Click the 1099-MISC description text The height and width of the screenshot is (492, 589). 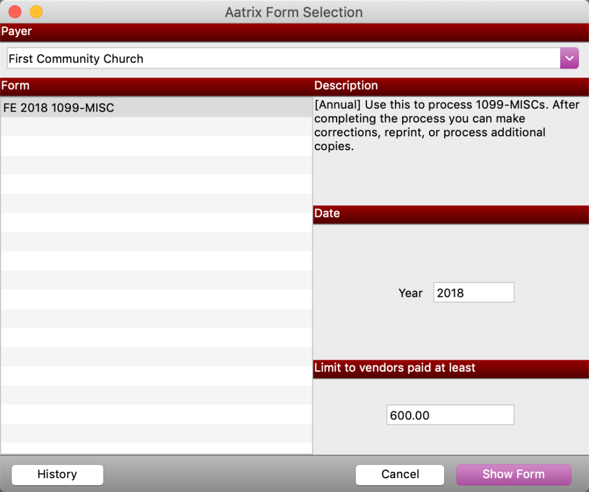(x=446, y=125)
